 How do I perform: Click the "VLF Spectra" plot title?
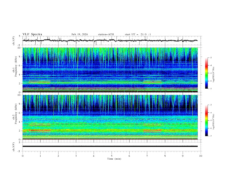(32, 34)
